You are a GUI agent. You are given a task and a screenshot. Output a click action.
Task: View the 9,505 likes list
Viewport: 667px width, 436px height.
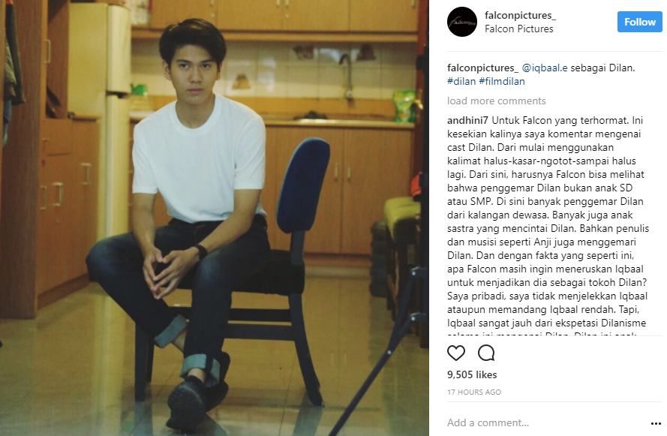472,374
